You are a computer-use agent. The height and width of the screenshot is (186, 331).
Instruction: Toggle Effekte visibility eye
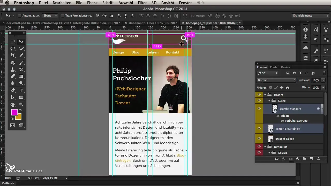click(278, 116)
